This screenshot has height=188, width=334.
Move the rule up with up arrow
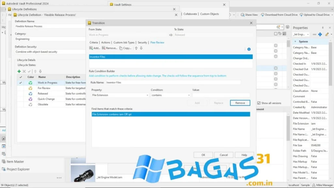(136, 48)
